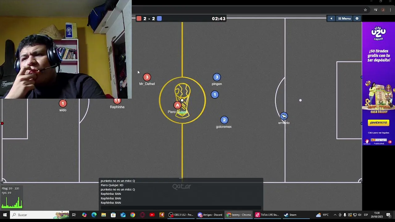
Task: Open the UZU casino ad logo
Action: [x=378, y=33]
